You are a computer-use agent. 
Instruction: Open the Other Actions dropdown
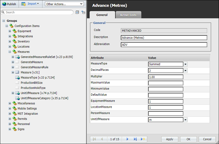[64, 4]
